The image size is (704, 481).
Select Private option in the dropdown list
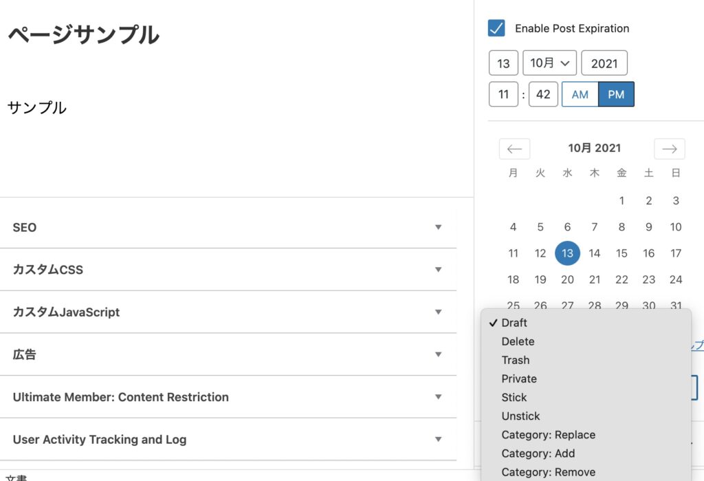click(x=519, y=378)
